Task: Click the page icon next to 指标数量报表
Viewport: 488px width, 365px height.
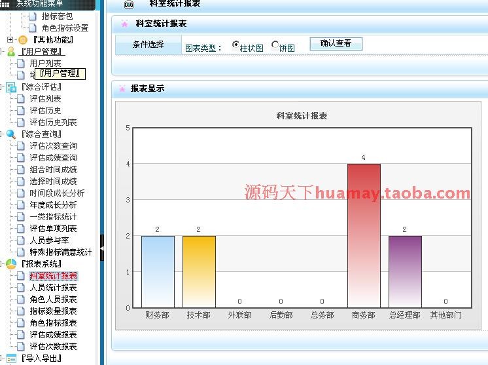Action: point(21,311)
